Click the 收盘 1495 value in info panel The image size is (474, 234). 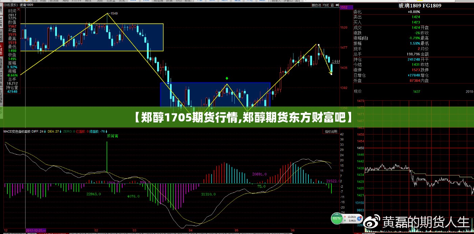[12, 59]
